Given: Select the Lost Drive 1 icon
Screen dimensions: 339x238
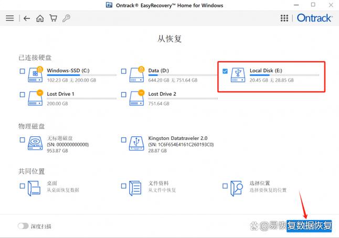Looking at the screenshot, I should click(x=35, y=98).
